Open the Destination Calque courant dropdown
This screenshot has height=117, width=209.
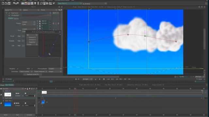click(x=26, y=71)
